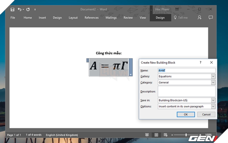This screenshot has width=228, height=143.
Task: Click OK in Create New Building Block
Action: 186,114
